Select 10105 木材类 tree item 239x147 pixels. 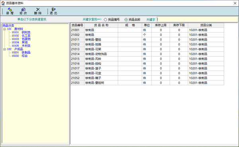21,45
